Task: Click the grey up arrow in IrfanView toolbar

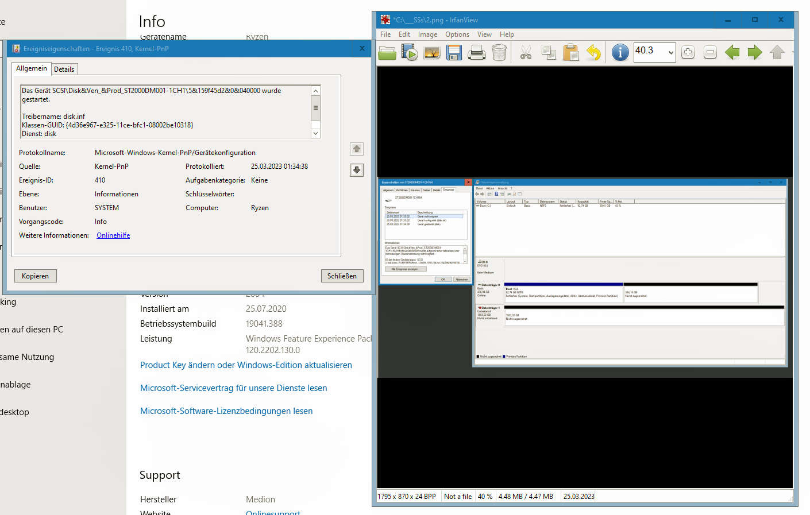Action: coord(777,53)
